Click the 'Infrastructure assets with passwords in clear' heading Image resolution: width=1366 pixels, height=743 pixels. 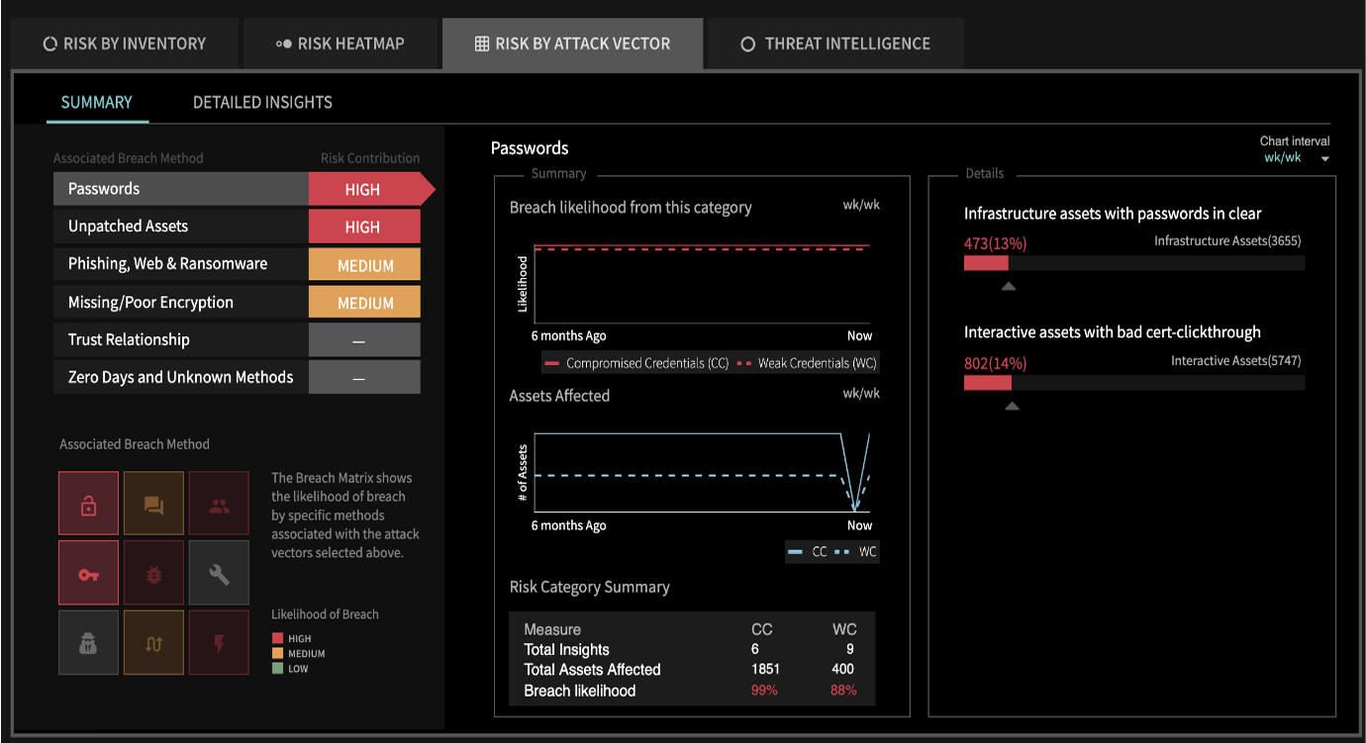pos(1113,214)
